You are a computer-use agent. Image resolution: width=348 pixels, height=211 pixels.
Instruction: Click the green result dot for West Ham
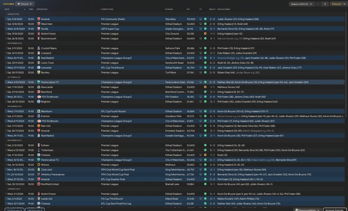click(x=205, y=24)
